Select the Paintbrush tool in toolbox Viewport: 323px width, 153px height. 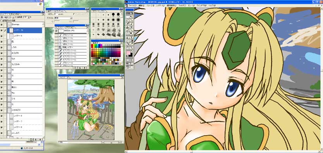click(x=132, y=24)
